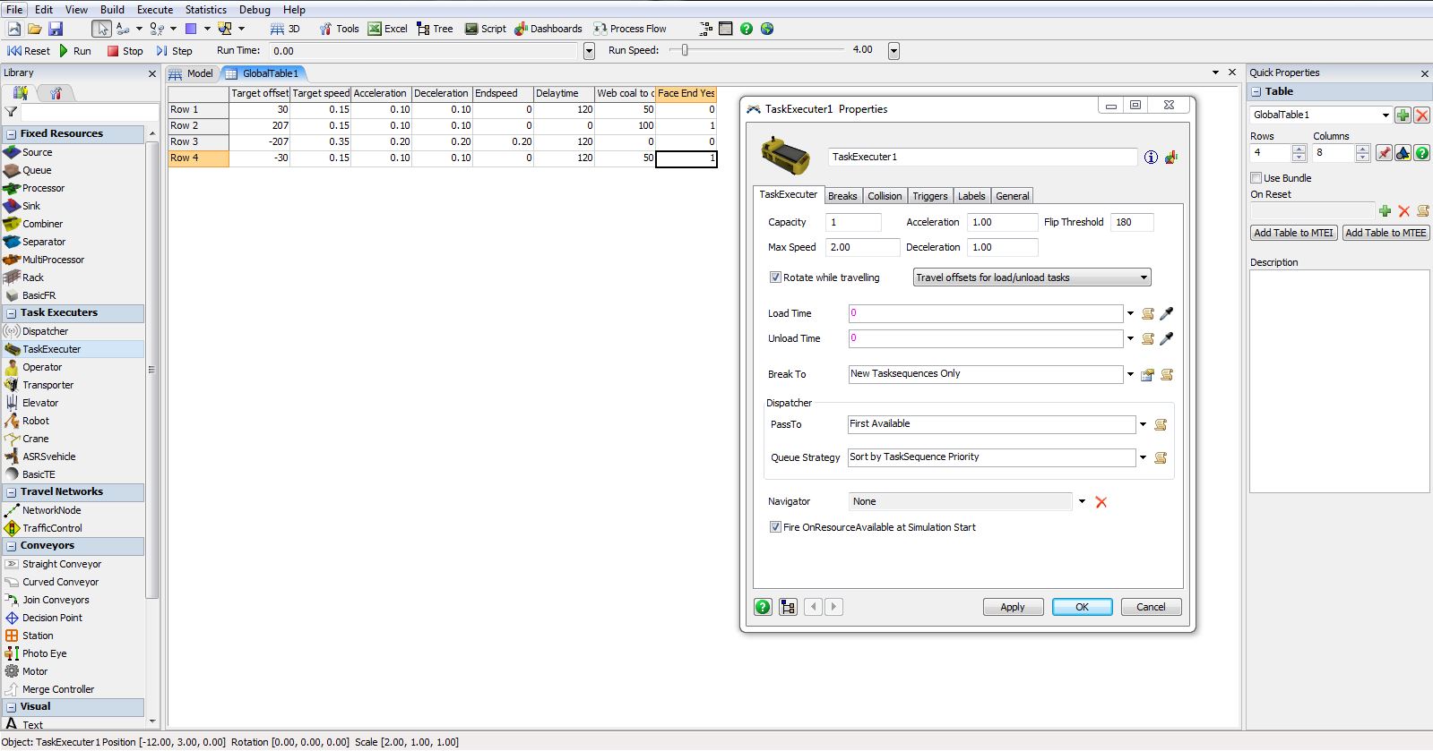The height and width of the screenshot is (751, 1433).
Task: Toggle Rotate while travelling checkbox
Action: coord(775,277)
